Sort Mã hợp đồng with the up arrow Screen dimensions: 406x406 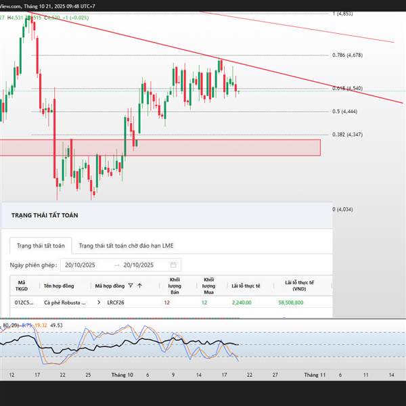140,286
